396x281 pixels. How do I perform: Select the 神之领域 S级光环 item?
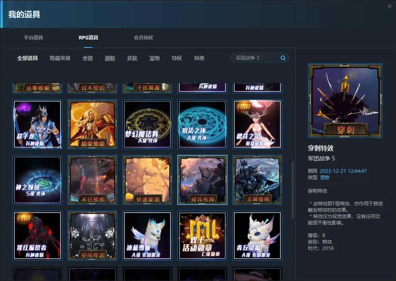[x=37, y=180]
